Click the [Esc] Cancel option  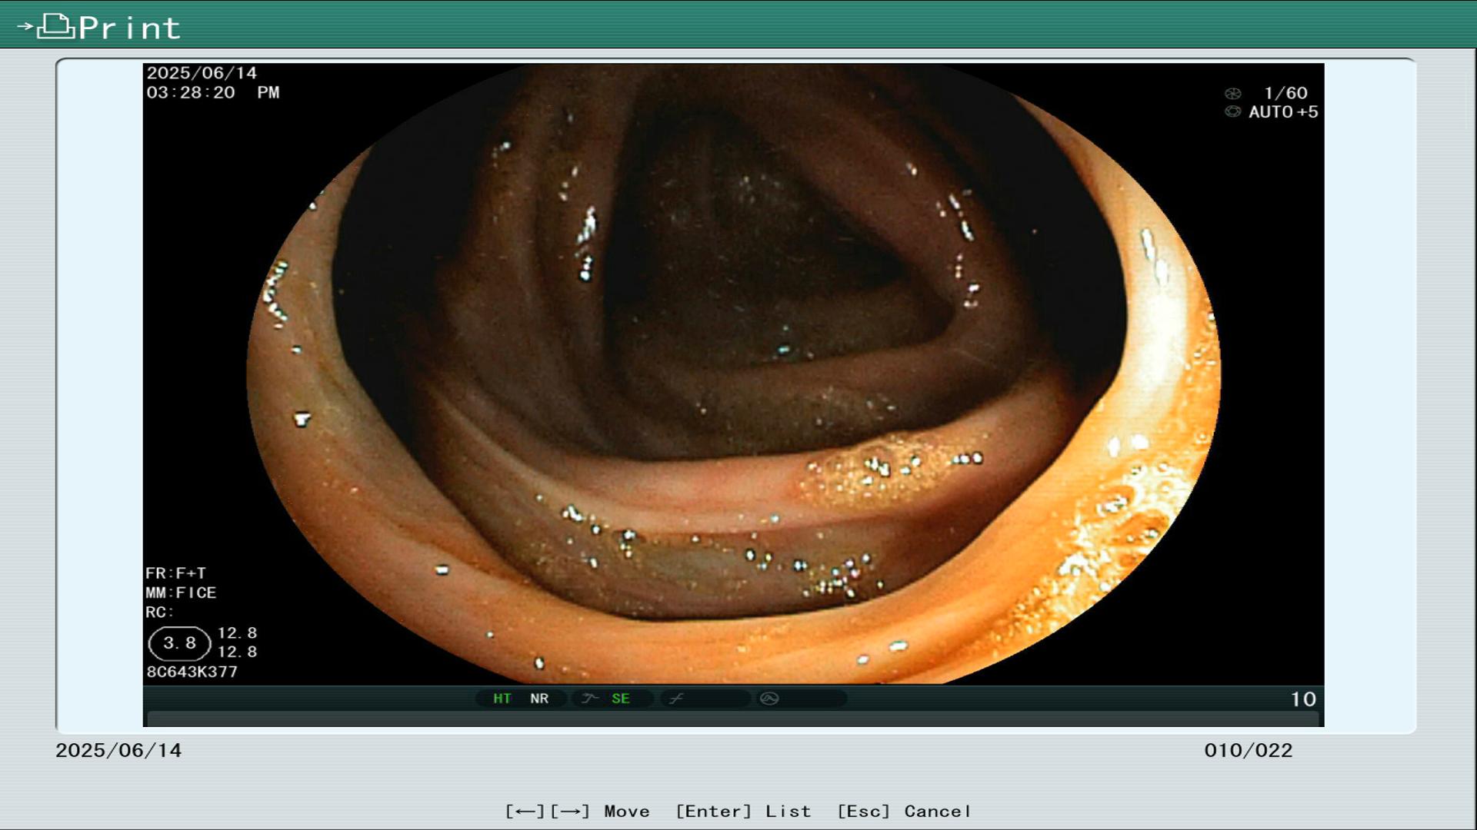coord(904,812)
